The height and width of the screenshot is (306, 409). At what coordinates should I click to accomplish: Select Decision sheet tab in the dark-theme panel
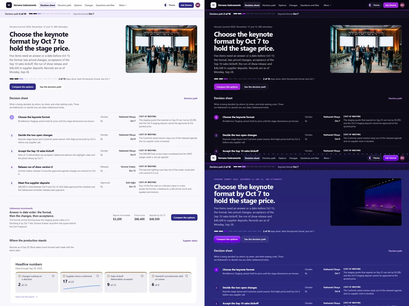(252, 5)
